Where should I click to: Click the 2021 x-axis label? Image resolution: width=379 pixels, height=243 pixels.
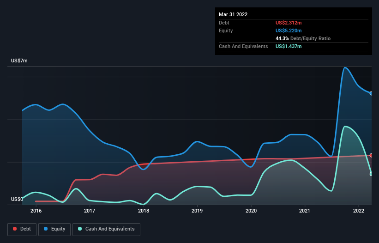pos(305,211)
